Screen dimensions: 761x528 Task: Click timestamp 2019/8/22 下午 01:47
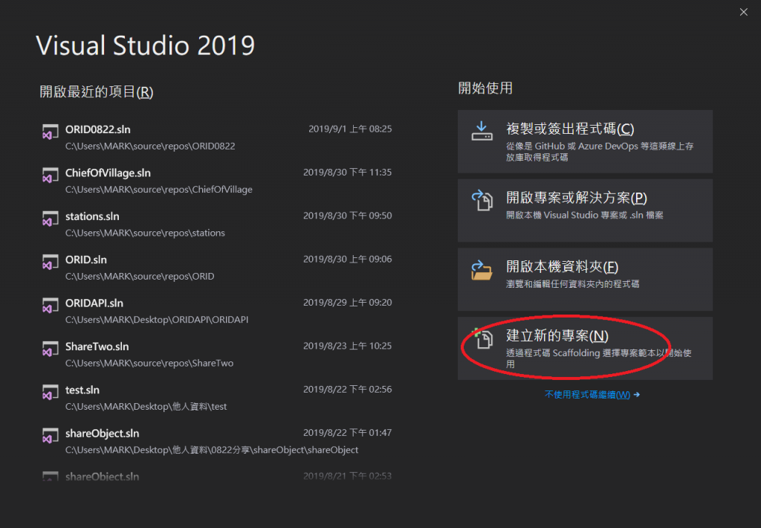pyautogui.click(x=348, y=432)
